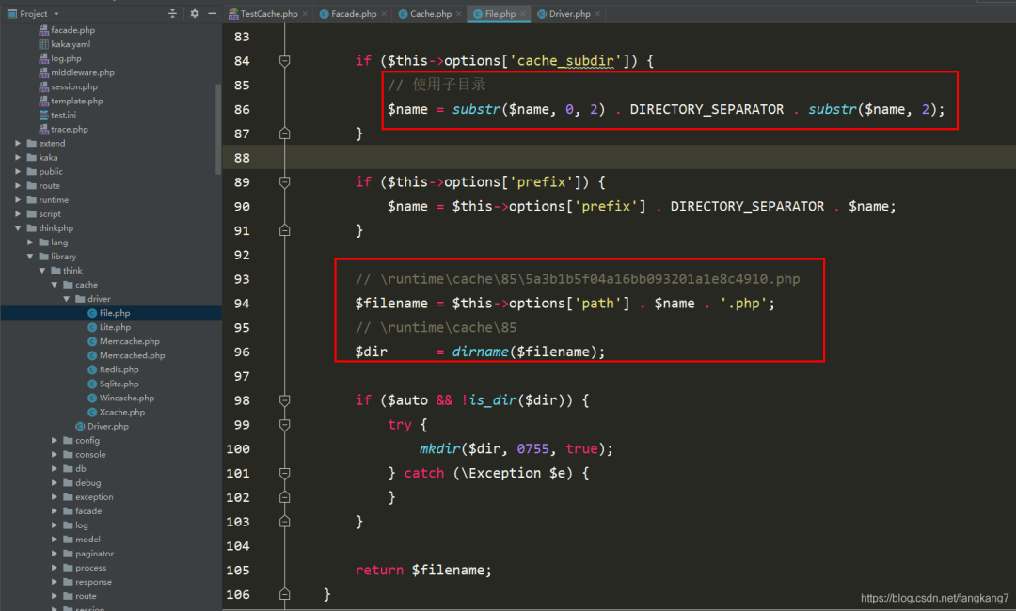Switch to the Facade.php tab
Screen dimensions: 1016x611
(x=353, y=13)
